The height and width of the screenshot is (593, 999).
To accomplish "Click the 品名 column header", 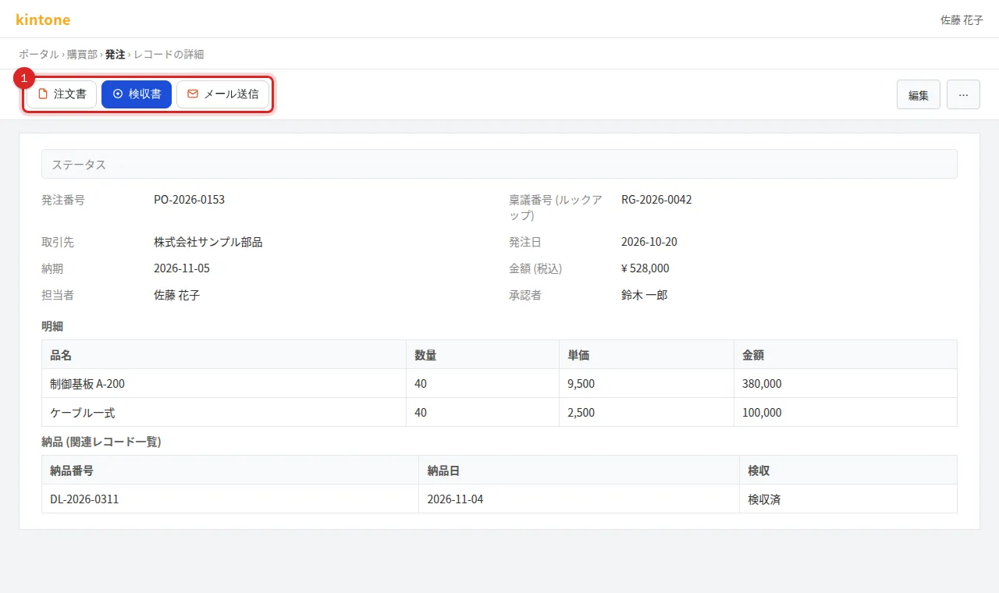I will tap(224, 354).
